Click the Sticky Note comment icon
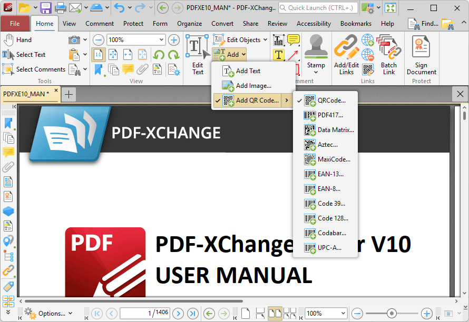 pyautogui.click(x=294, y=40)
